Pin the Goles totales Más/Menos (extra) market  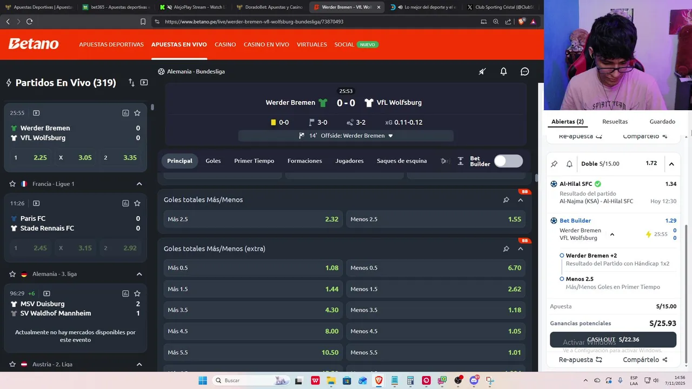click(x=506, y=249)
